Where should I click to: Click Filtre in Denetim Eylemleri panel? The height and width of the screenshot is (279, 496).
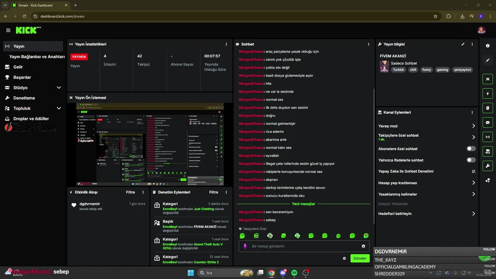(x=214, y=192)
